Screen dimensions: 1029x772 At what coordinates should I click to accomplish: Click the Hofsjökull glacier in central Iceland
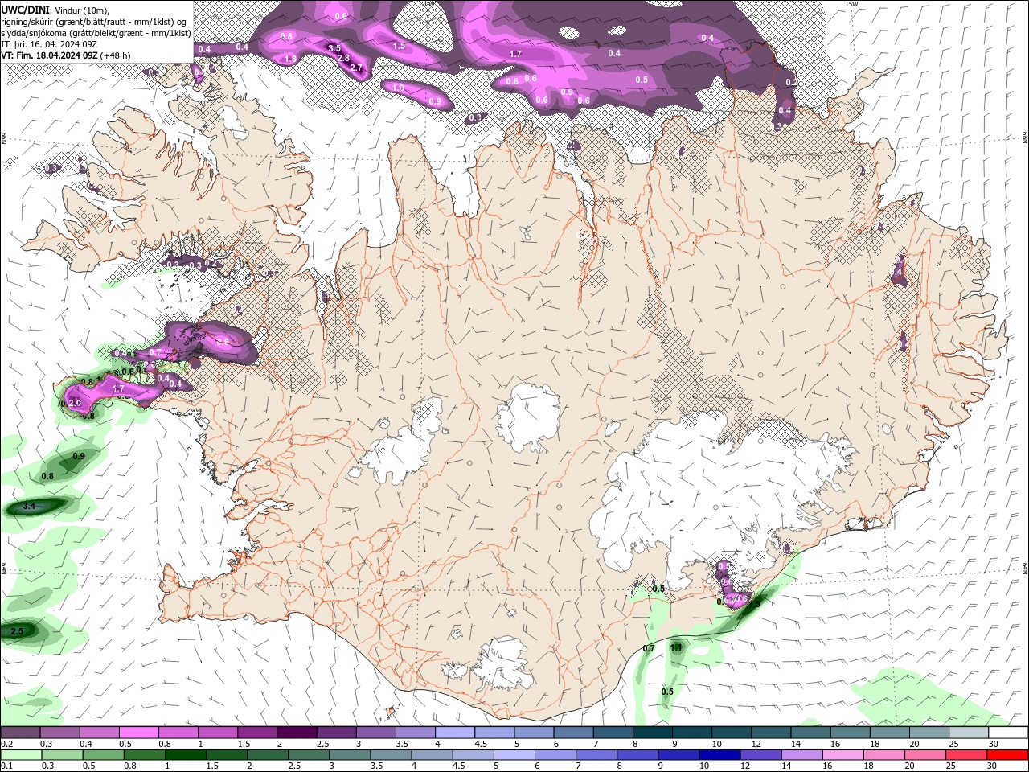[x=528, y=418]
